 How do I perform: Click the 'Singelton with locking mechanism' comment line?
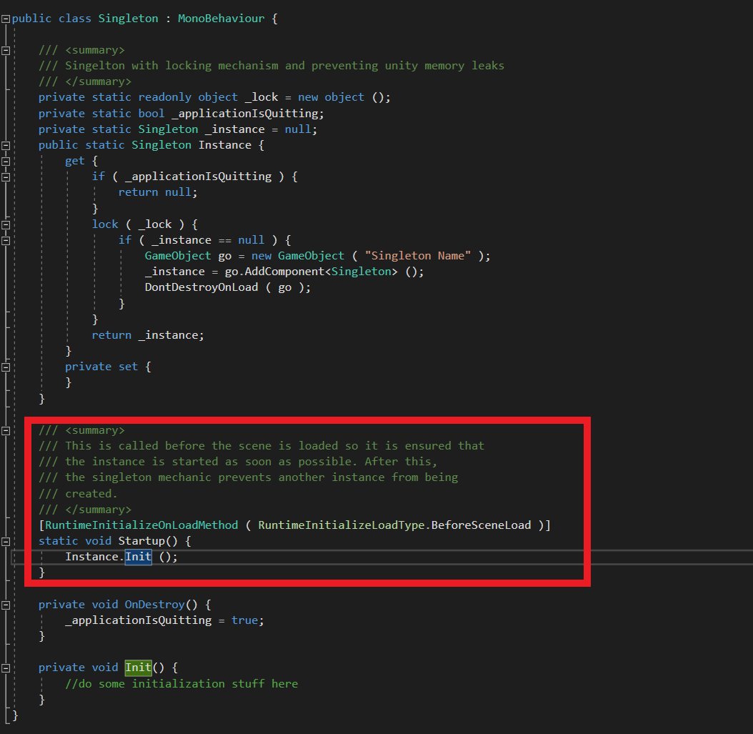pyautogui.click(x=271, y=66)
